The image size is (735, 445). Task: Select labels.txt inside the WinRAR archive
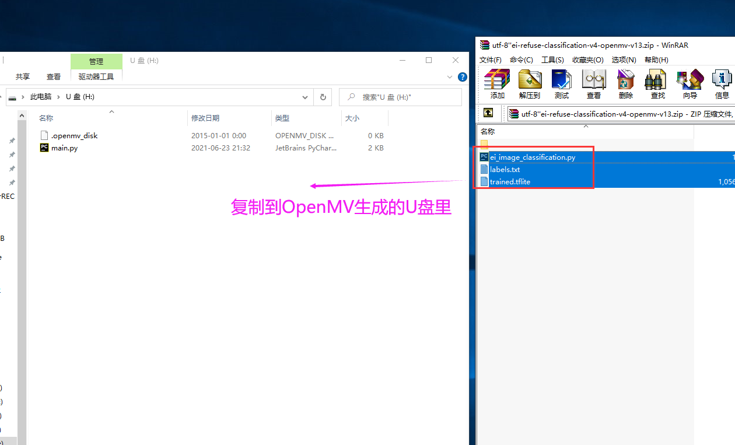click(x=505, y=169)
